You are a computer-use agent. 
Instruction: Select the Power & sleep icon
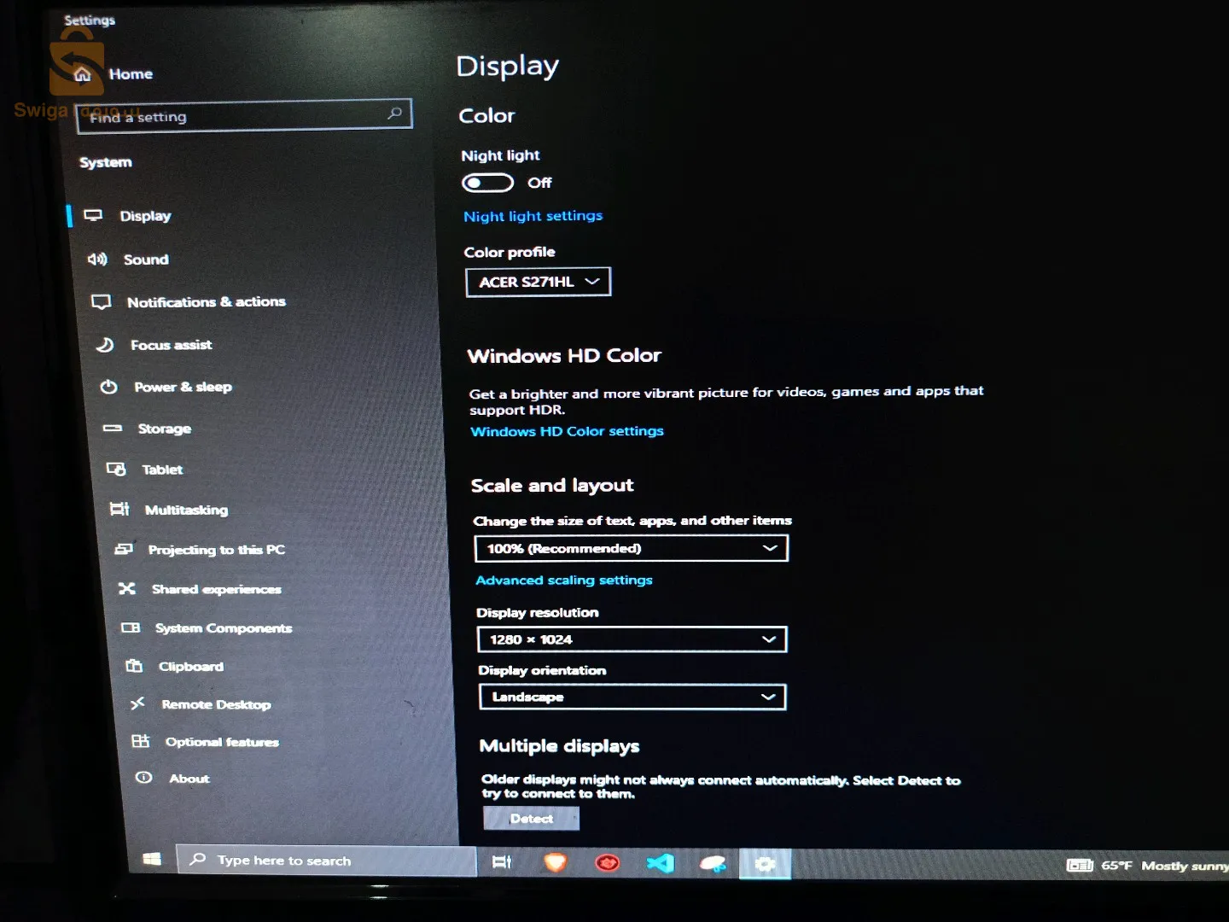[x=108, y=387]
